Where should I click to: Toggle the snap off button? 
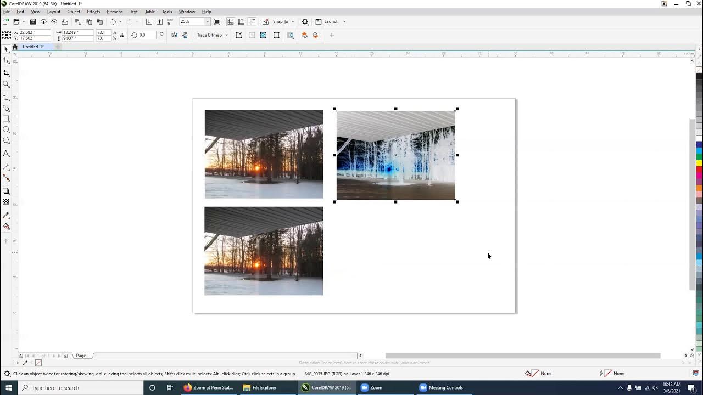pos(265,21)
